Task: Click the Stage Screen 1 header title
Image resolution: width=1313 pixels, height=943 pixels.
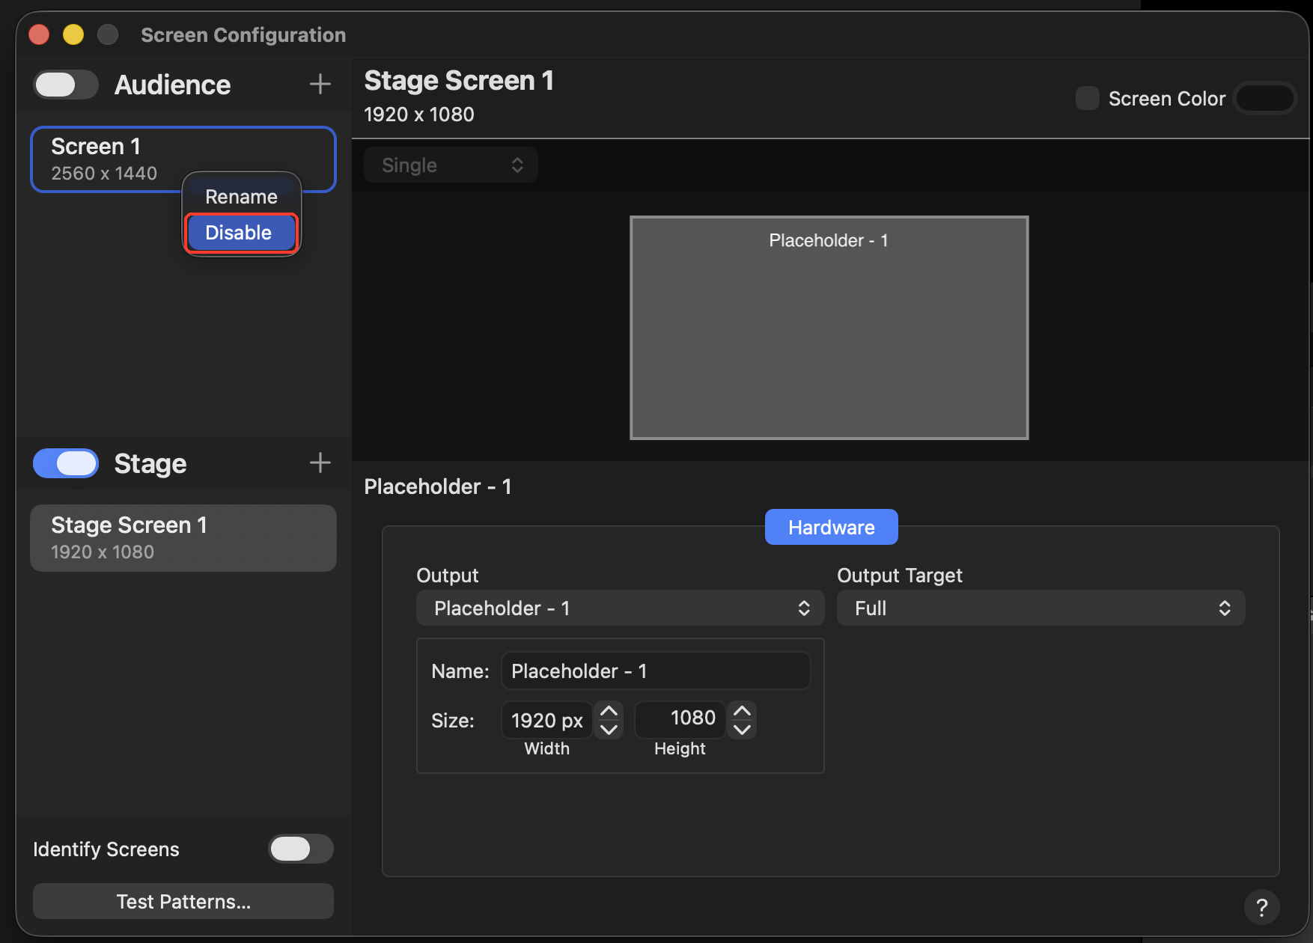Action: (458, 80)
